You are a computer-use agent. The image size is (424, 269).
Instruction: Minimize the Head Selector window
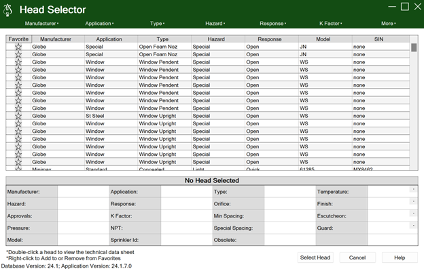(392, 7)
